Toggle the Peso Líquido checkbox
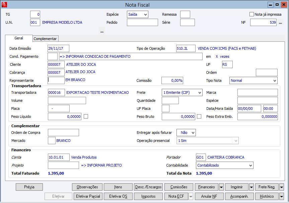The height and width of the screenshot is (203, 289). click(86, 117)
